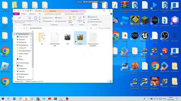
Task: Click the Свойства checkmark icon
Action: click(79, 18)
